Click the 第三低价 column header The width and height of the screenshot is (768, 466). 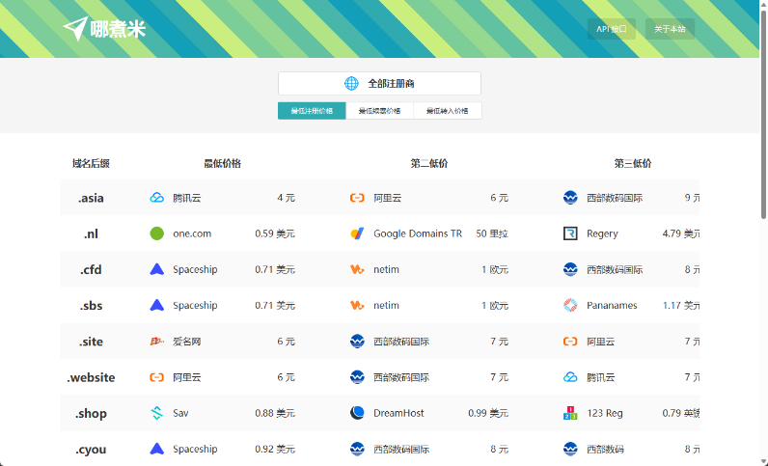click(x=633, y=164)
